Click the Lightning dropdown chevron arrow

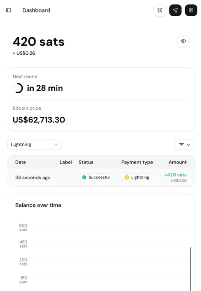[x=56, y=145]
